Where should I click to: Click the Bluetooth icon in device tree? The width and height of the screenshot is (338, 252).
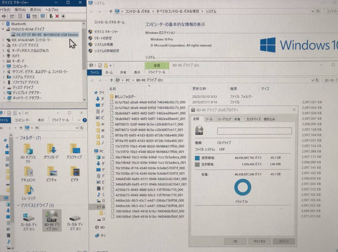(x=8, y=24)
